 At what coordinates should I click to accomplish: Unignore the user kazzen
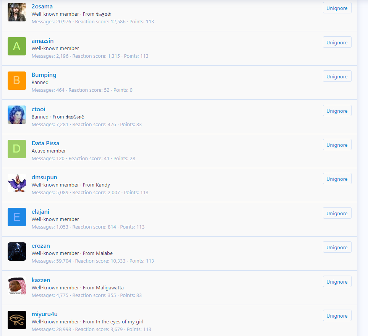point(337,281)
